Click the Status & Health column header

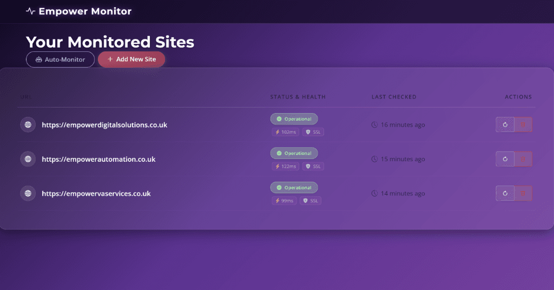tap(298, 97)
